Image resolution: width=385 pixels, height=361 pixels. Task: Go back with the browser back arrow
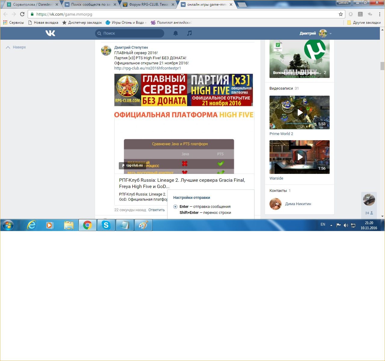coord(5,14)
